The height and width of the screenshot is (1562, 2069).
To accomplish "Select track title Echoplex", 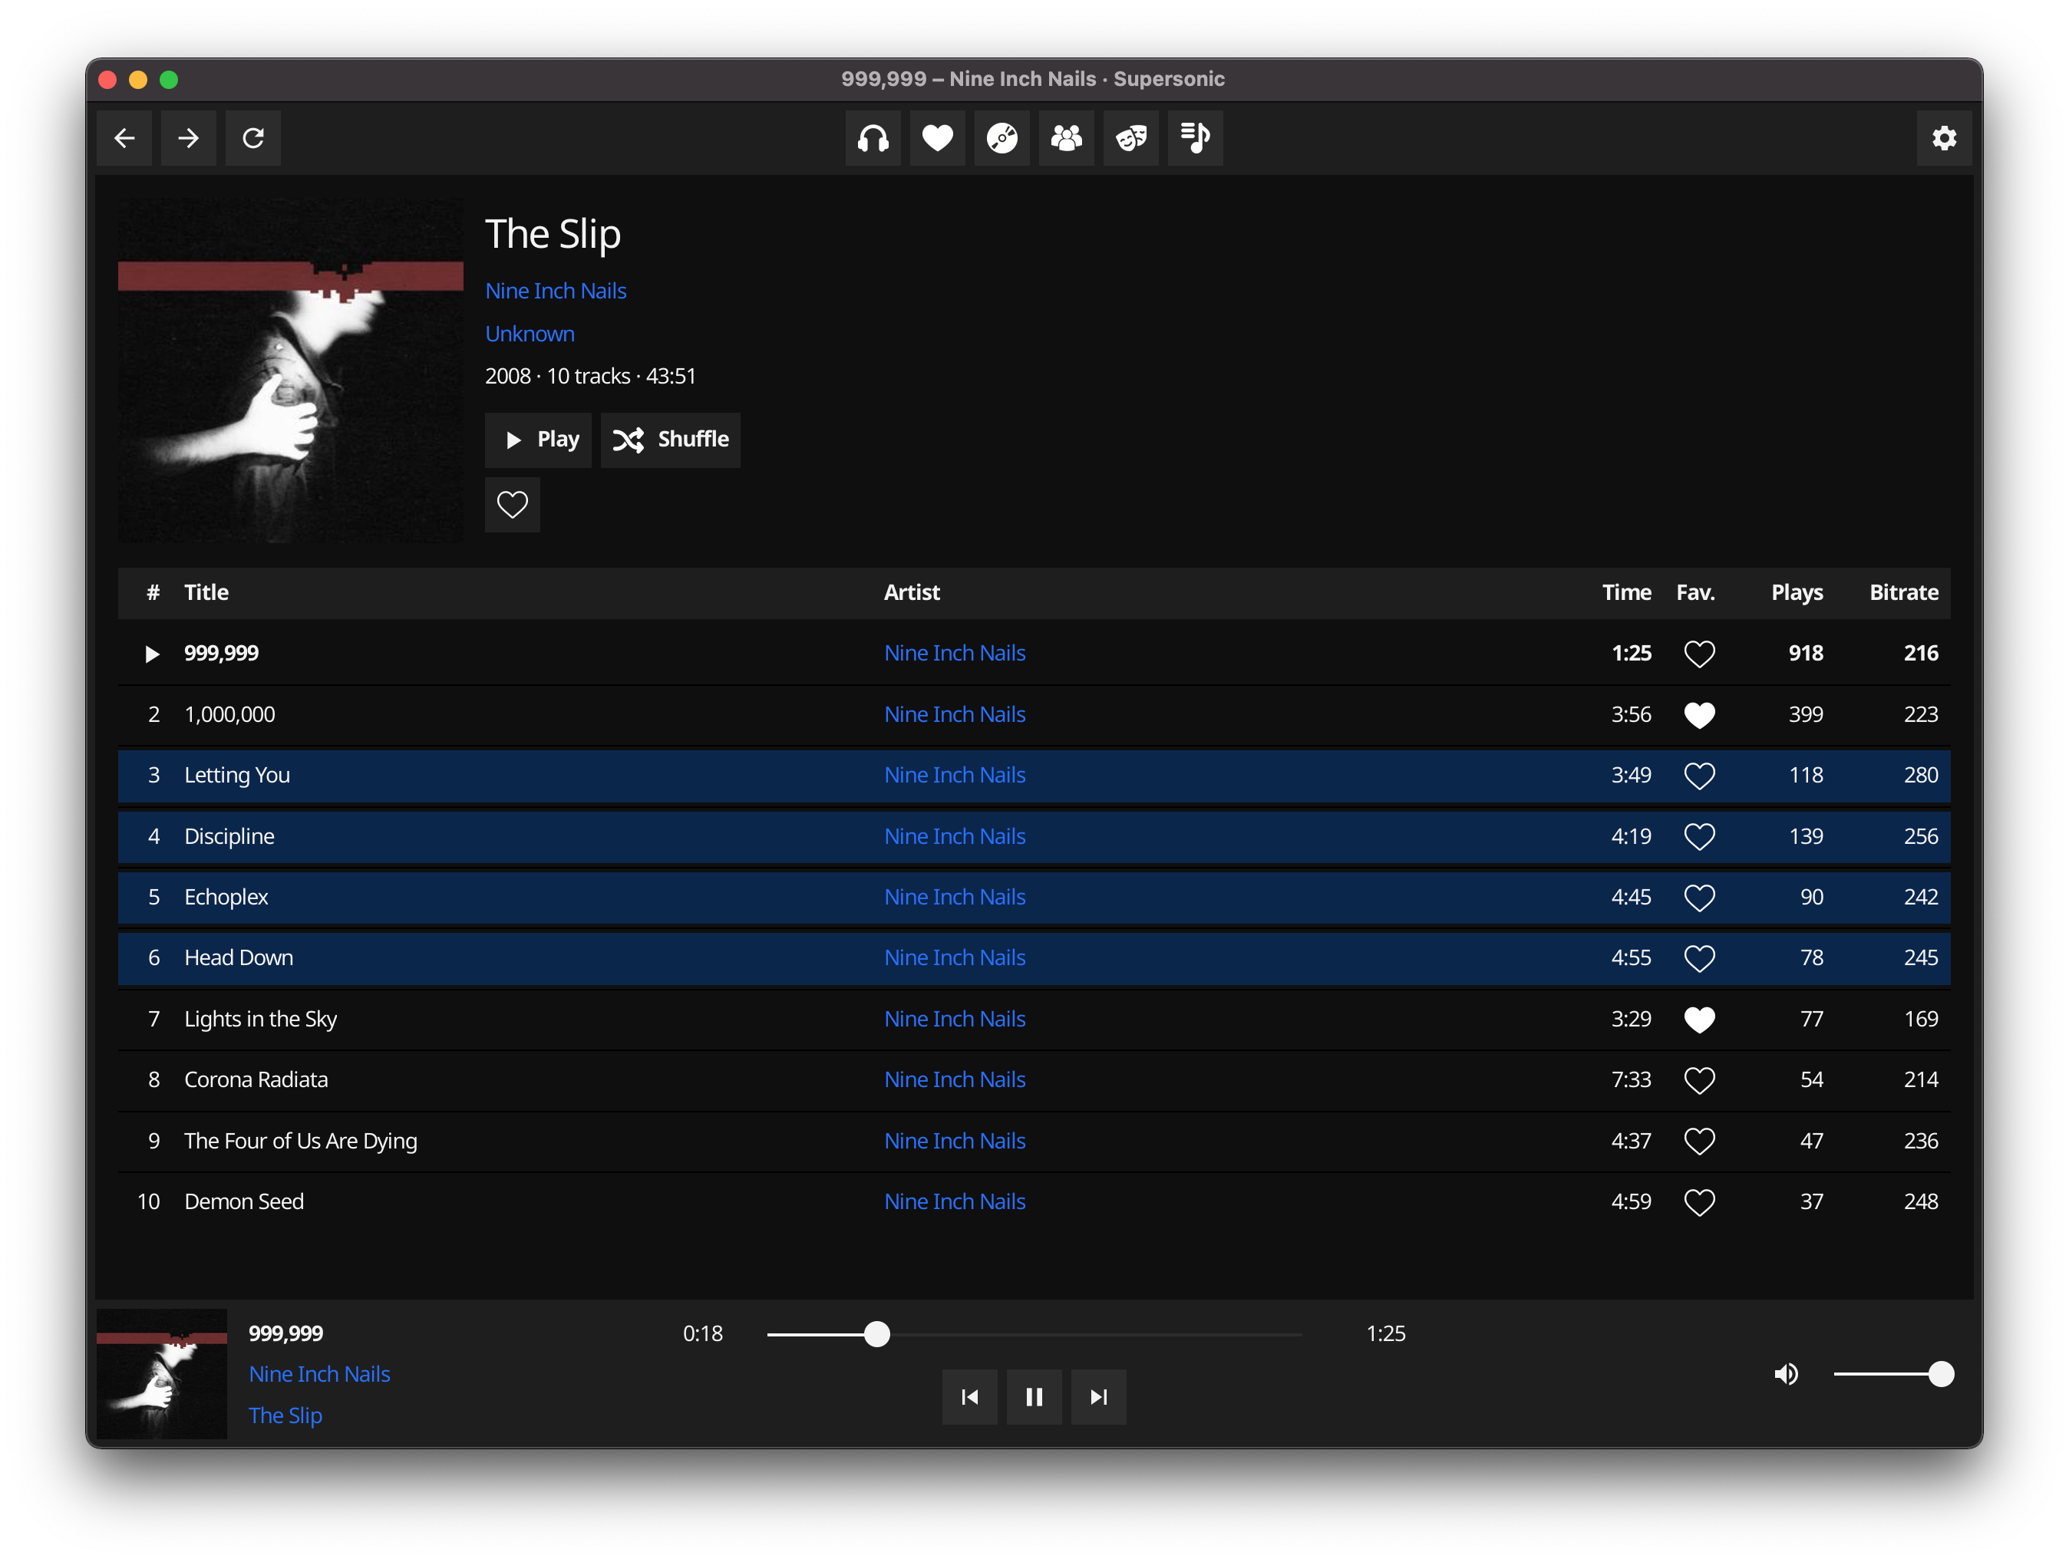I will point(226,897).
